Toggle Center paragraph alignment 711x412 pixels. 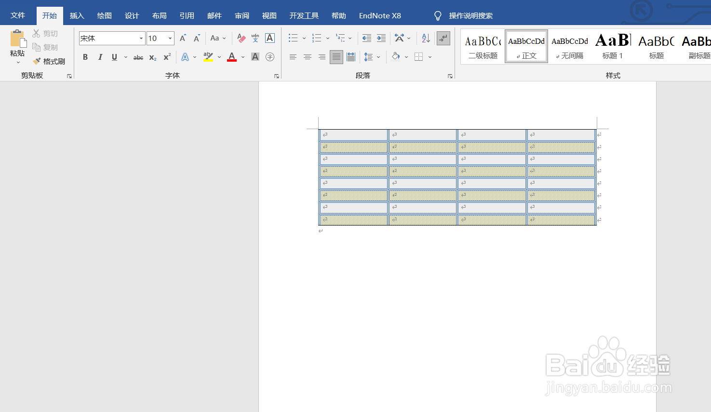(x=307, y=57)
